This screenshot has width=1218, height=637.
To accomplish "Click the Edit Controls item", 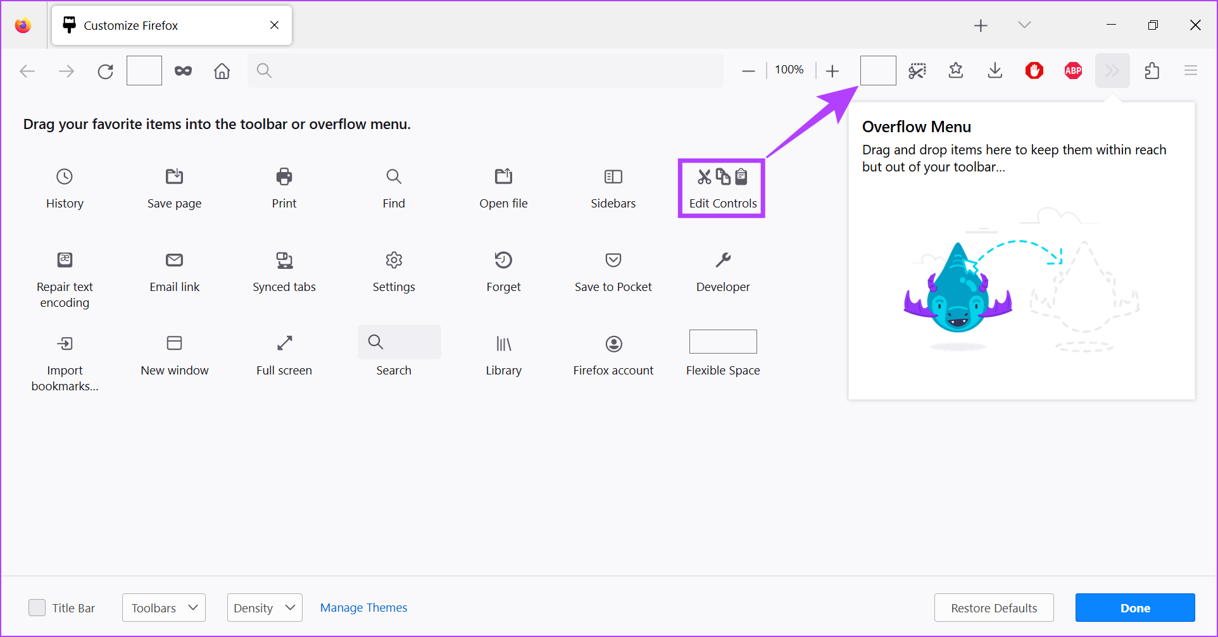I will [x=722, y=188].
